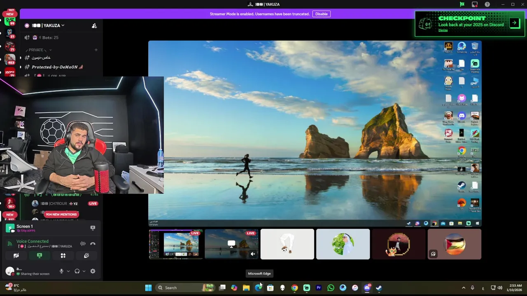Disconnect from voice with the hang-up icon
Screen dimensions: 527x296
(x=93, y=244)
